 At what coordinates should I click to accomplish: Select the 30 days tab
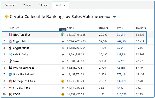tap(43, 5)
